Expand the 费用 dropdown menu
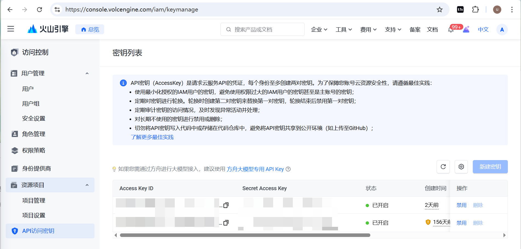The width and height of the screenshot is (521, 249). (x=368, y=30)
